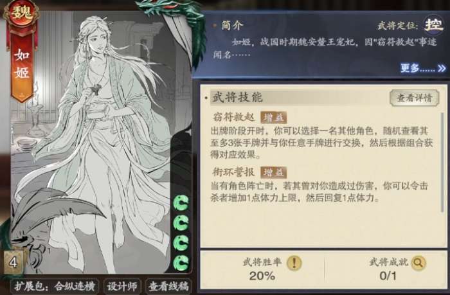Image resolution: width=450 pixels, height=295 pixels.
Task: Click the 扩展包：合纵连横 button
Action: tap(54, 286)
